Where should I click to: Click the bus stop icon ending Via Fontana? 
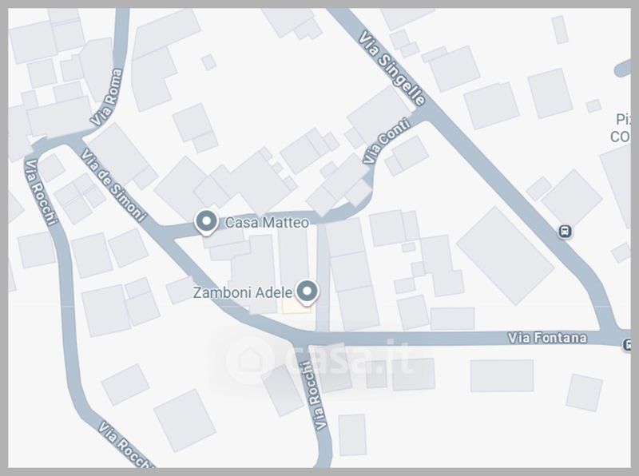coord(627,344)
